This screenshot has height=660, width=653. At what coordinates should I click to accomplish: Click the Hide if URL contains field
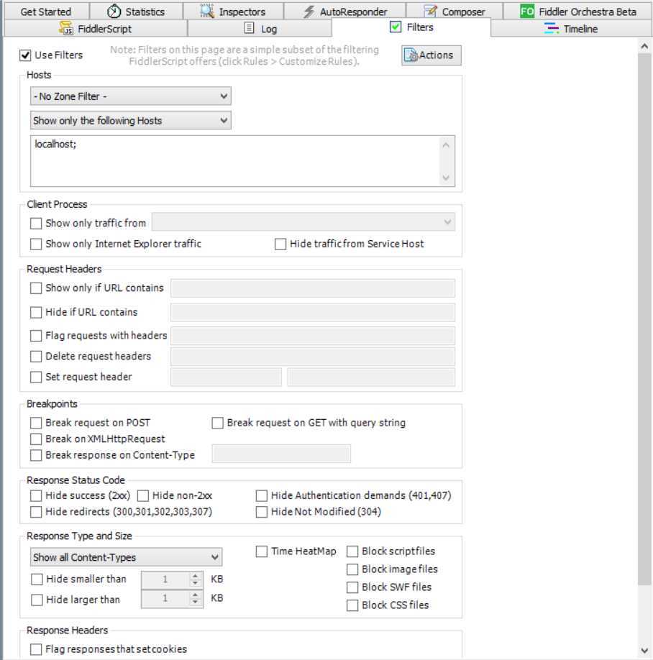(312, 312)
